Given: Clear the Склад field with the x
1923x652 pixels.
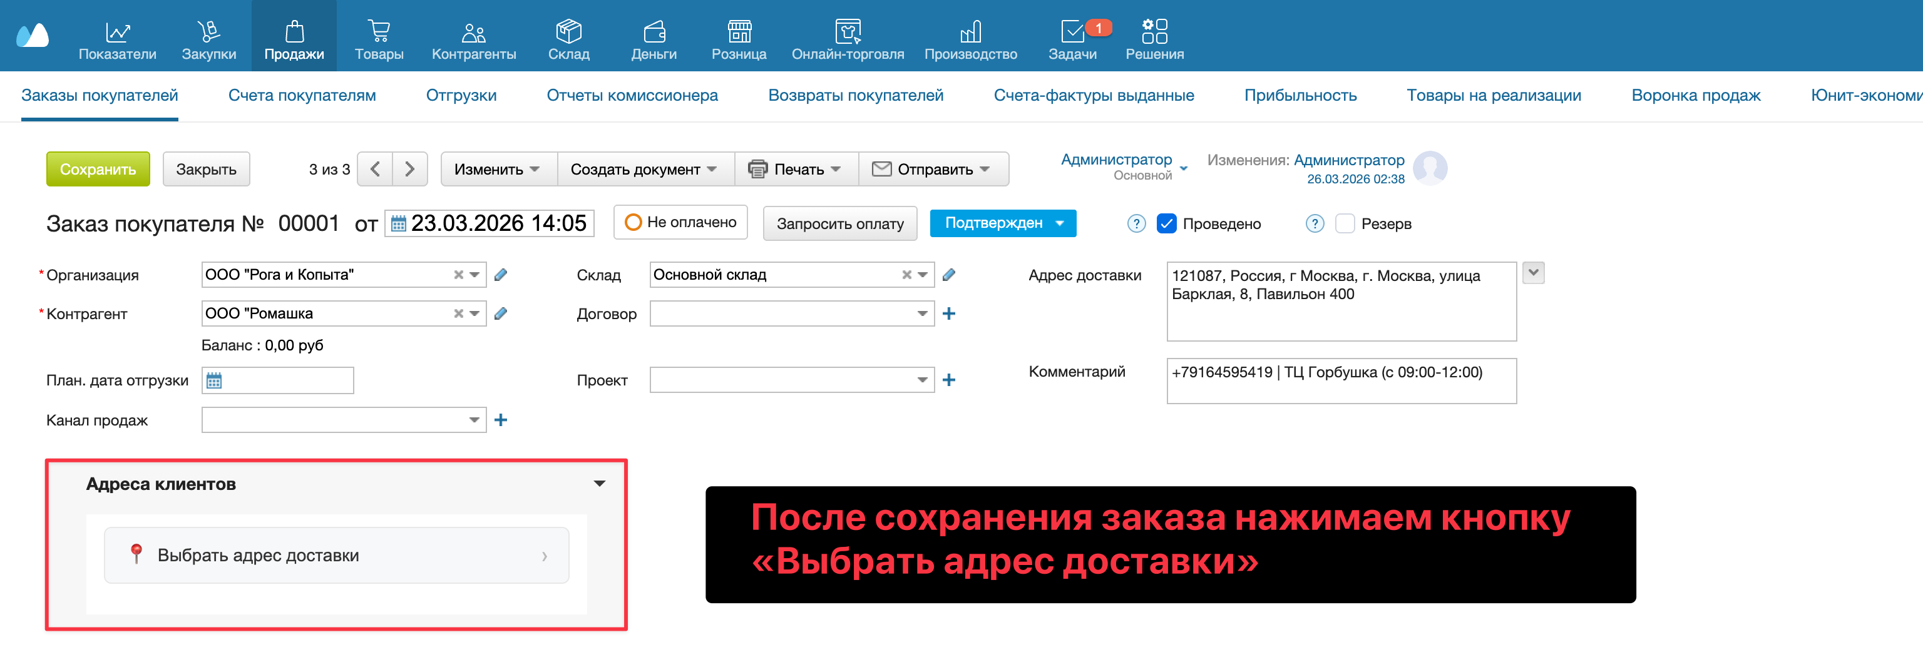Looking at the screenshot, I should click(x=906, y=275).
